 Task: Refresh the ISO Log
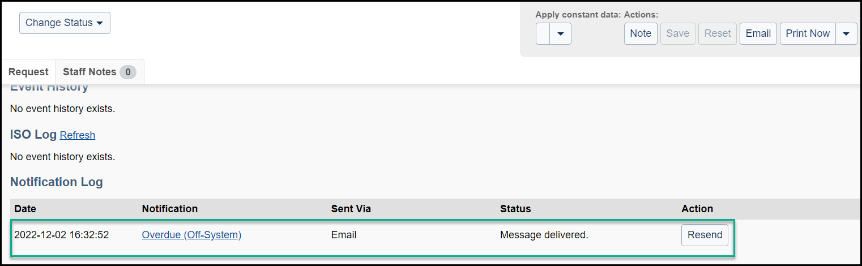(78, 135)
